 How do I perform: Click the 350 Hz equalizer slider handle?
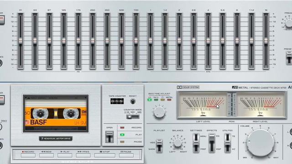[107, 41]
